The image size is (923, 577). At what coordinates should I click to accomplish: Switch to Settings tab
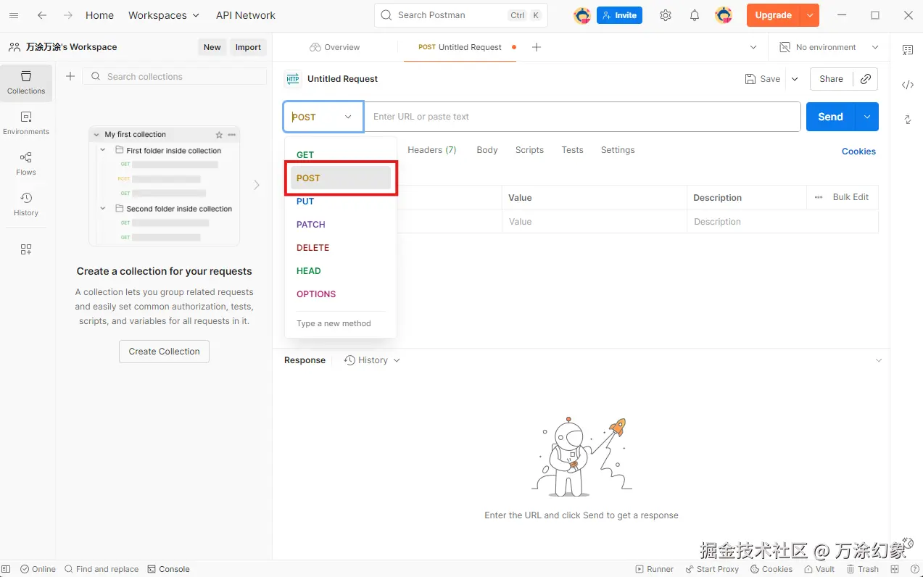click(x=618, y=150)
